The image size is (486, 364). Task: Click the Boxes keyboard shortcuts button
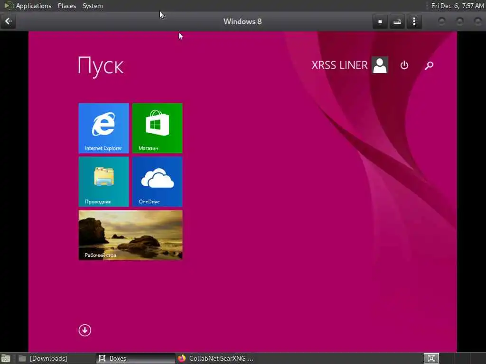(397, 22)
